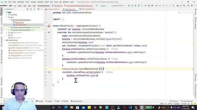This screenshot has height=110, width=197.
Task: Open IDE settings gear in main toolbar
Action: click(192, 5)
